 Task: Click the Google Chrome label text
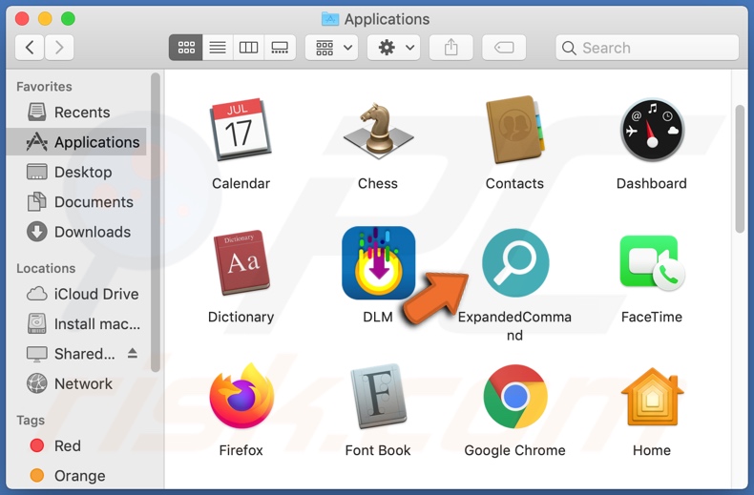[515, 450]
